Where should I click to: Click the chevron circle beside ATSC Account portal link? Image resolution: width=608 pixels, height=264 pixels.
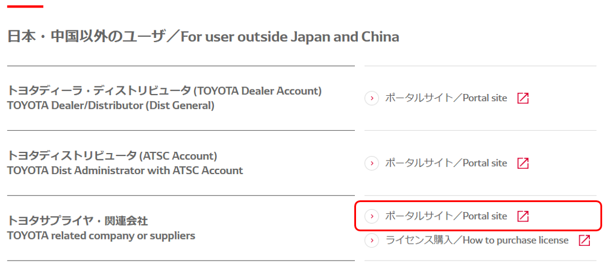point(371,164)
